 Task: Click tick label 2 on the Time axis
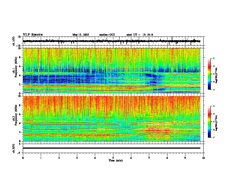click(59, 158)
